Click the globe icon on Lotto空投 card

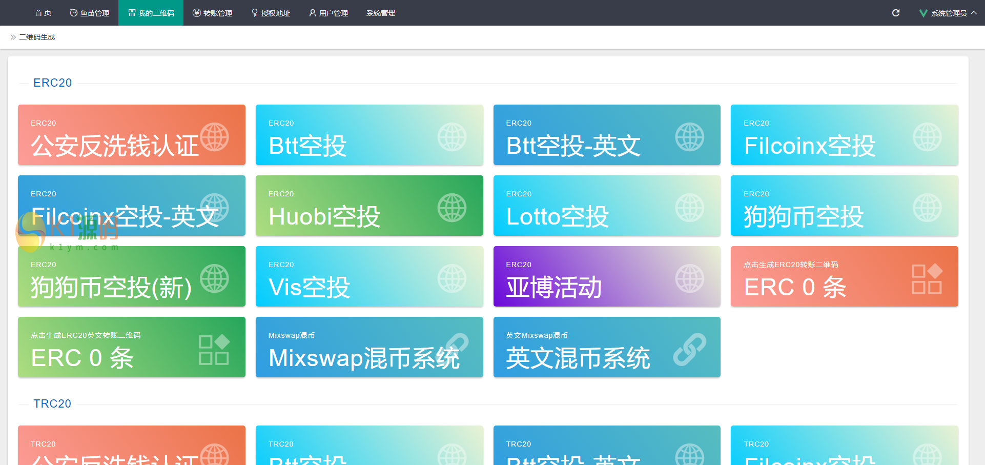690,208
